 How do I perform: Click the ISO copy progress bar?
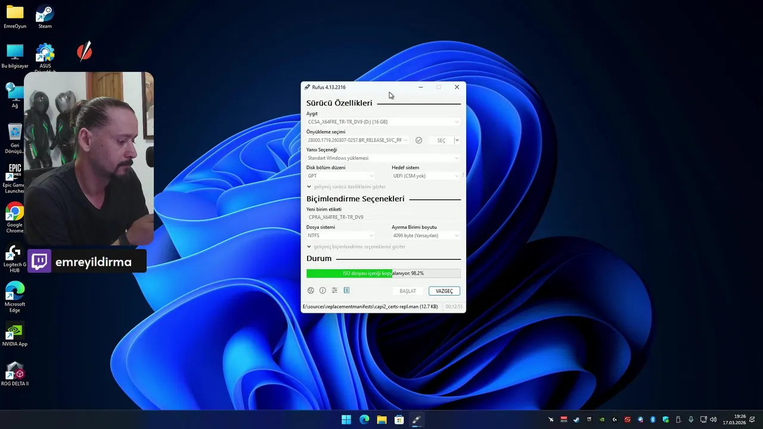(x=383, y=273)
